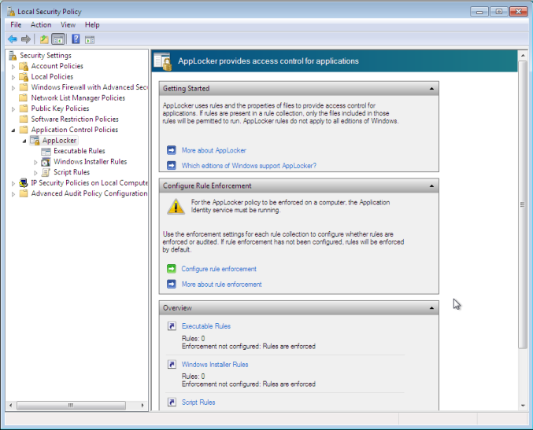Click the Public Key Policies folder icon
Image resolution: width=533 pixels, height=430 pixels.
(x=24, y=108)
